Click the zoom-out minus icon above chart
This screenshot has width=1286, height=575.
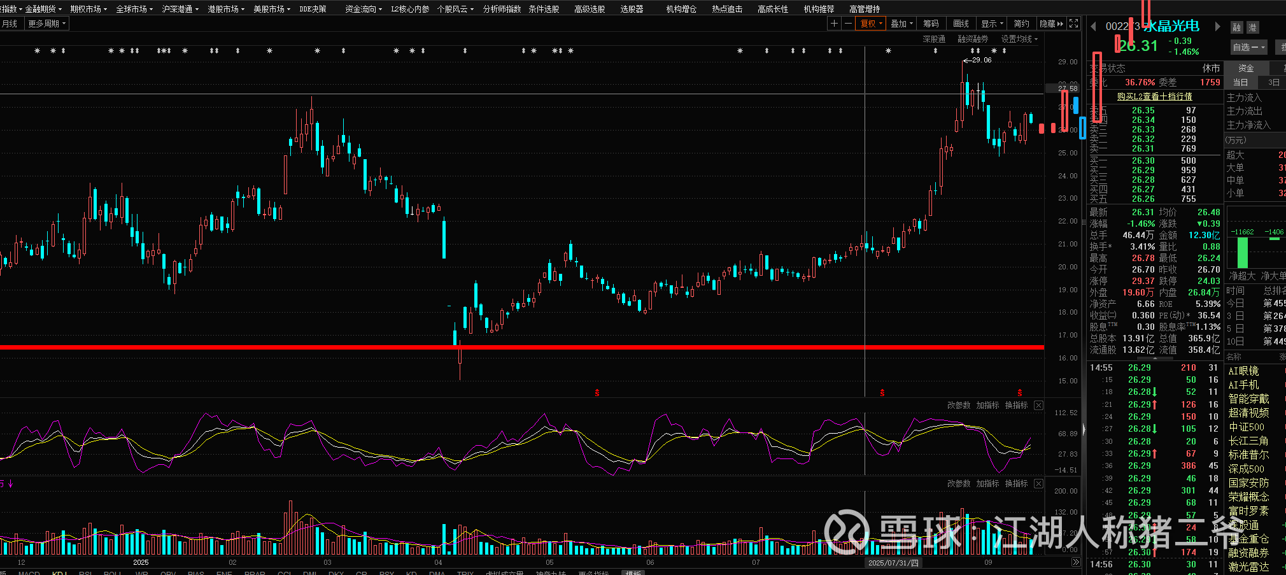point(848,24)
